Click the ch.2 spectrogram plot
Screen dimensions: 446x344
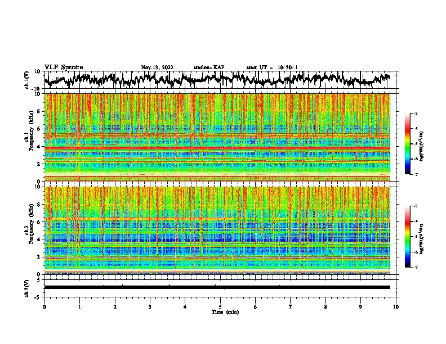(217, 230)
